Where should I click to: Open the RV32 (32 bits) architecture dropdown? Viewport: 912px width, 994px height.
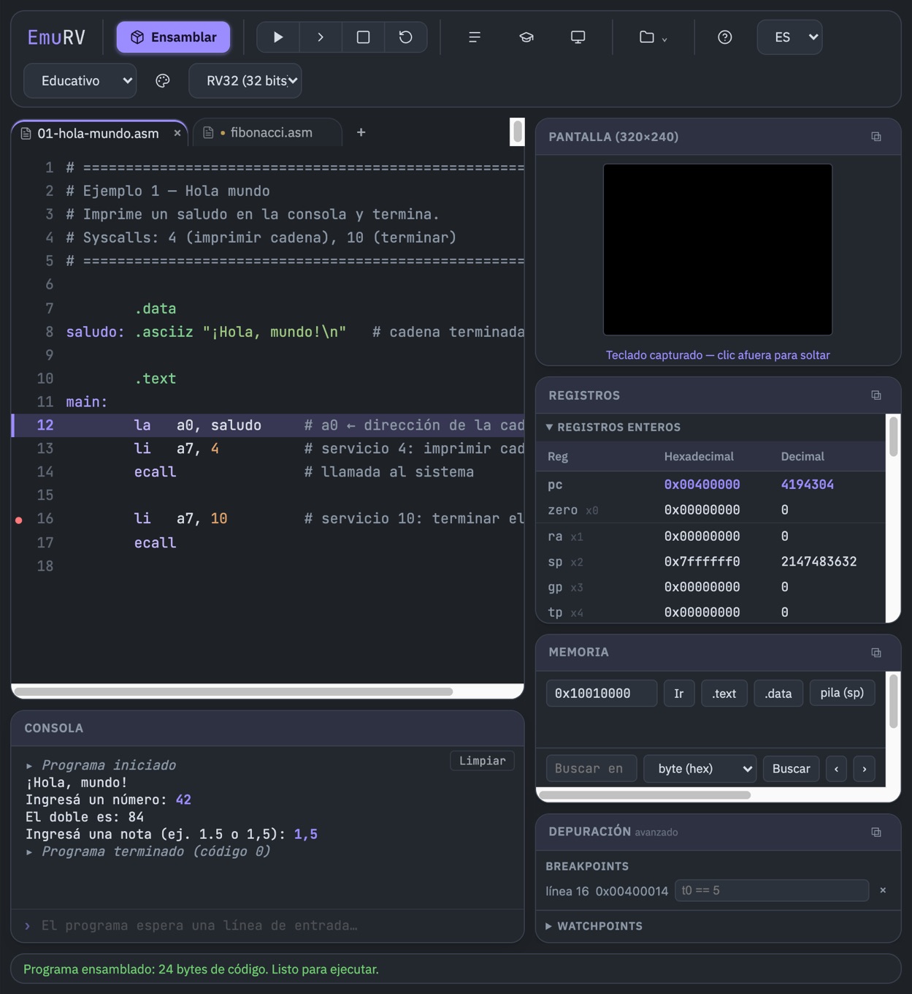click(x=245, y=80)
